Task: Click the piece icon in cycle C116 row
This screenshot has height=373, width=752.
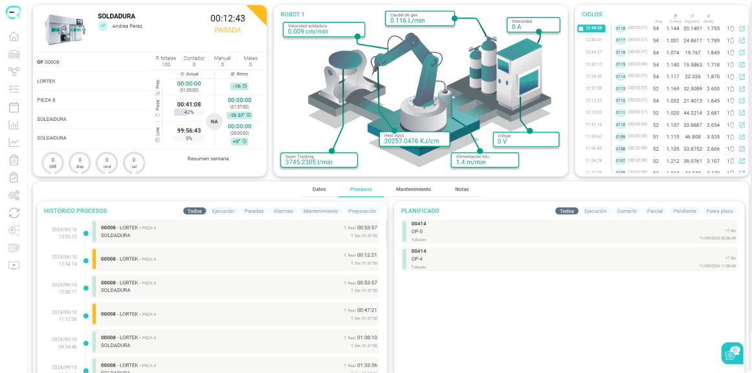Action: [732, 52]
